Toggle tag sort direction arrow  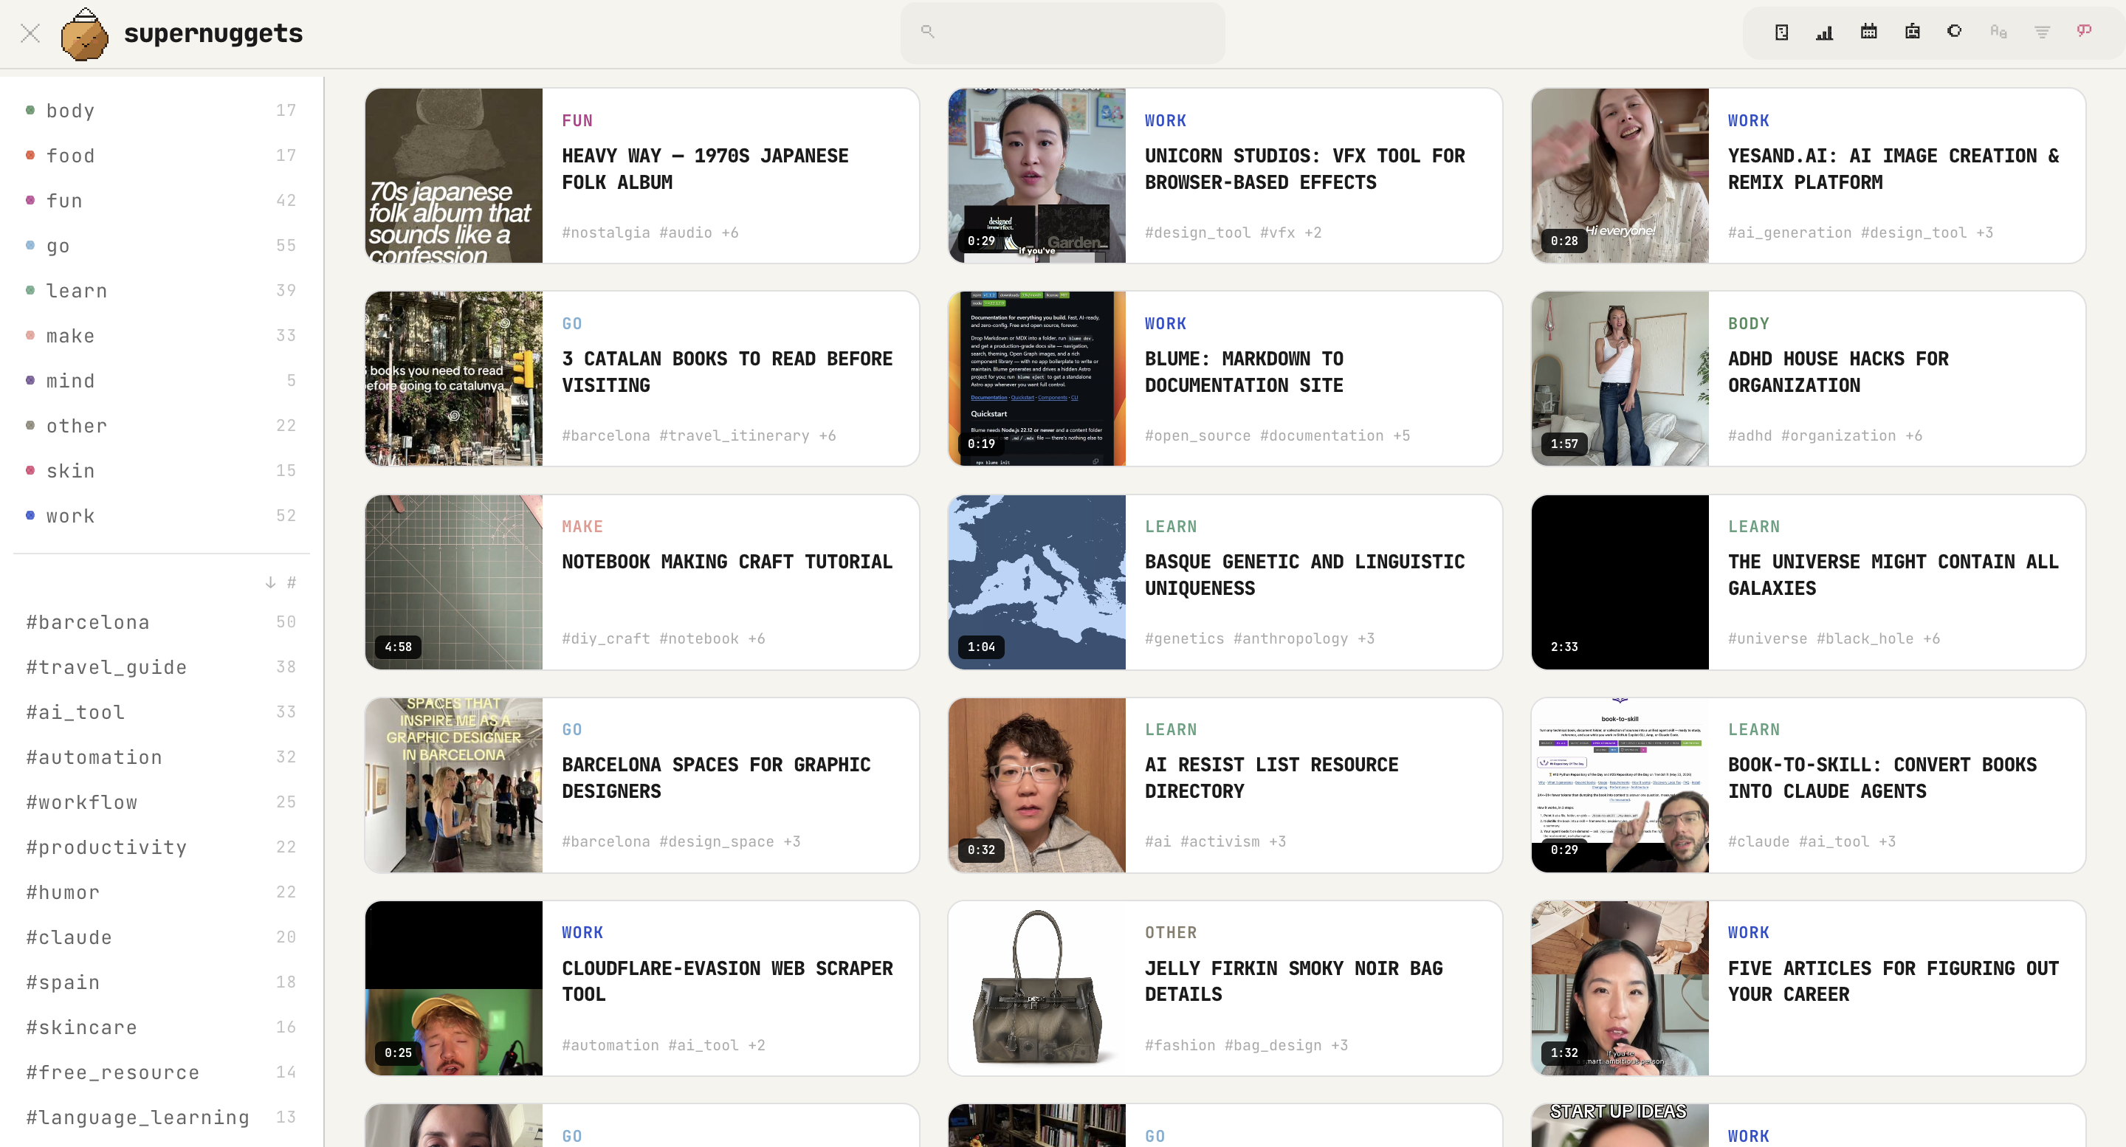click(x=270, y=582)
